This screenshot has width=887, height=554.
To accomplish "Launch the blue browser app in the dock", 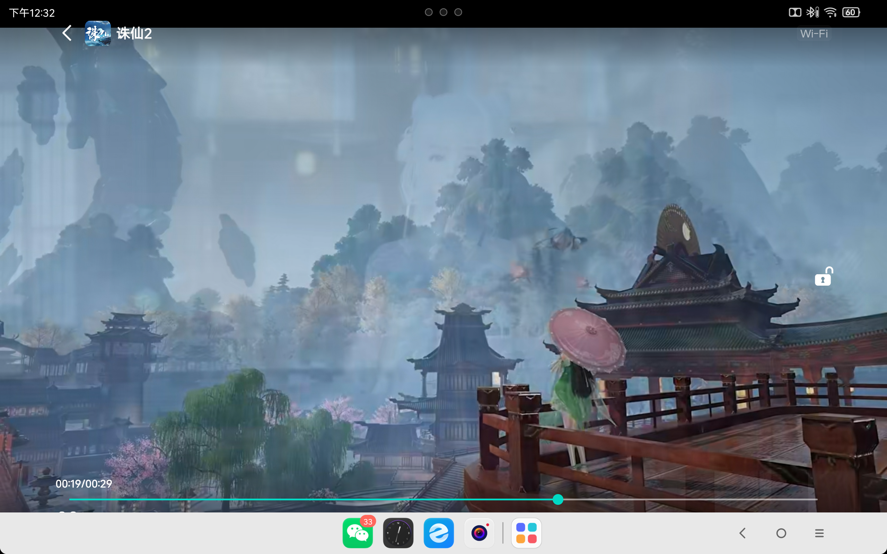I will [x=439, y=533].
